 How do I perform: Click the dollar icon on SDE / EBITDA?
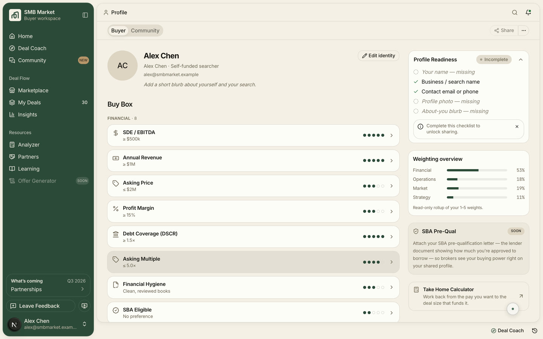click(x=116, y=133)
